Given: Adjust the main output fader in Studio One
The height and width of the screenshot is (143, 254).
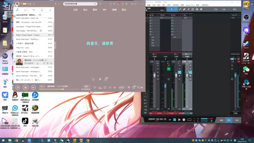Looking at the screenshot, I should point(236,75).
